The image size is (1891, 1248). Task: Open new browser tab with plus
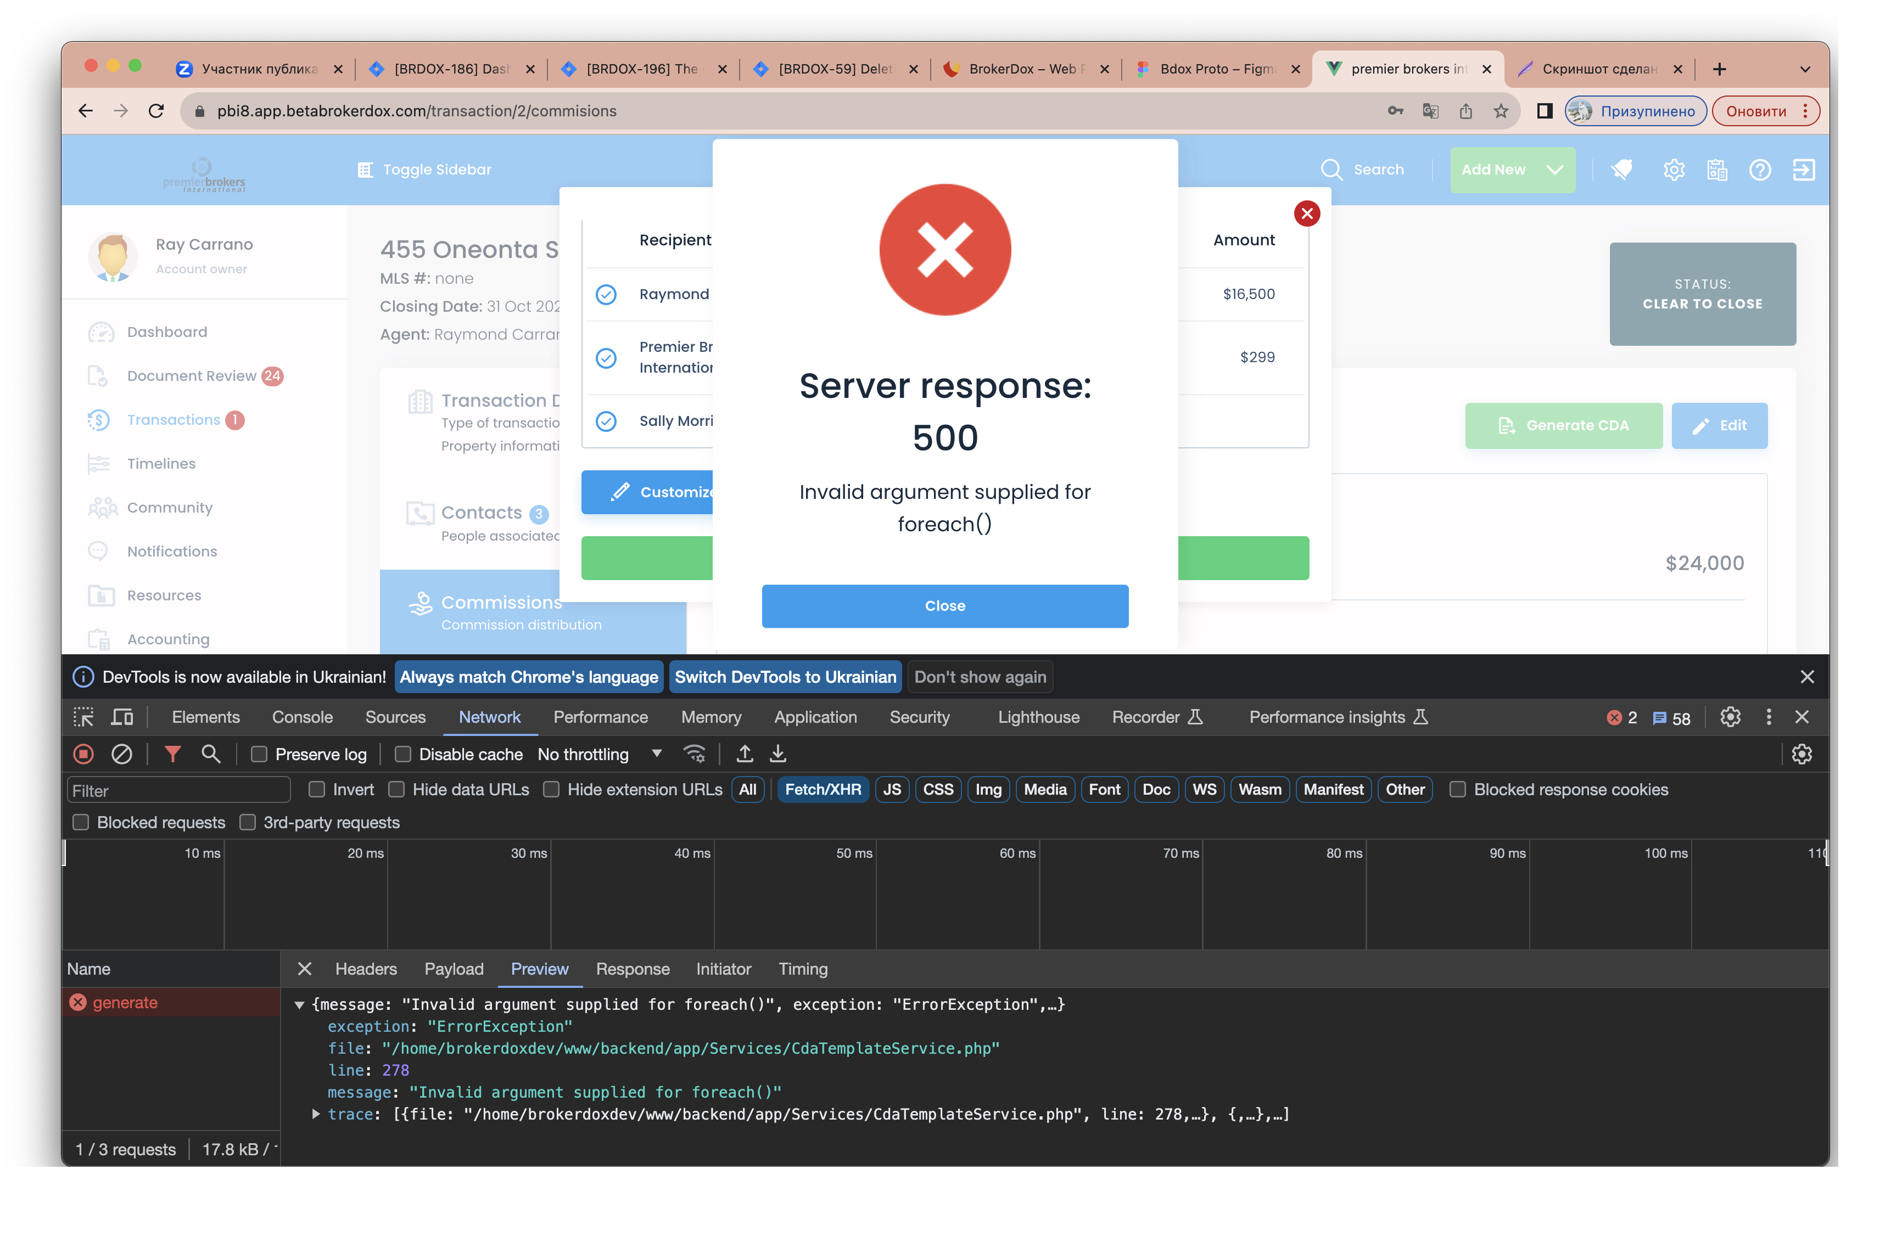[x=1719, y=69]
